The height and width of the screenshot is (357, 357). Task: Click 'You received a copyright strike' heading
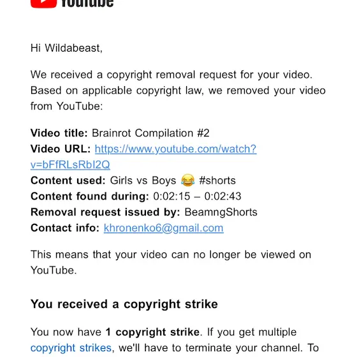click(x=124, y=304)
